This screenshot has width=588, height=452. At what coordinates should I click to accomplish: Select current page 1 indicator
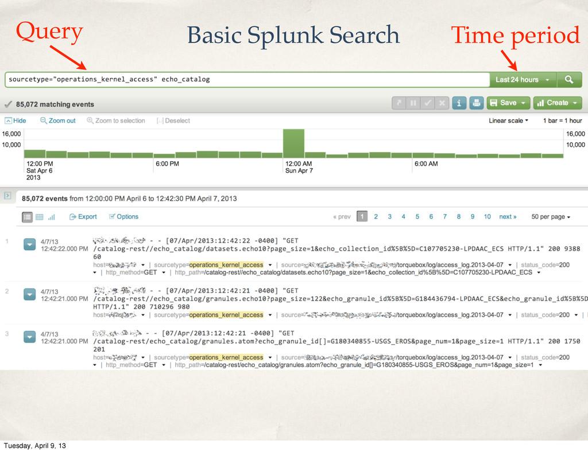point(362,216)
